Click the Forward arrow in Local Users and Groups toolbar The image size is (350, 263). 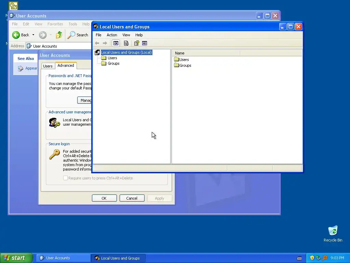coord(105,43)
